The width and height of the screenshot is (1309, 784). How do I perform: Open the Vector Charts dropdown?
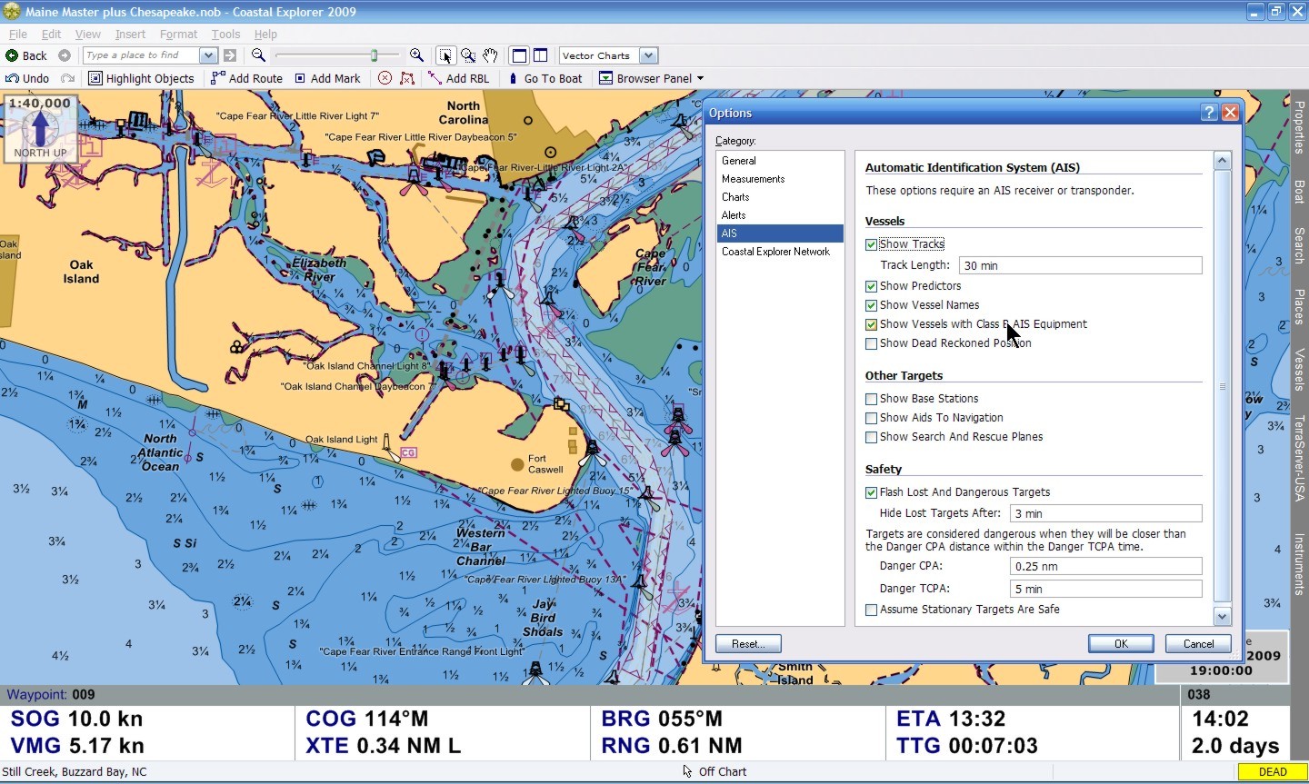point(648,55)
